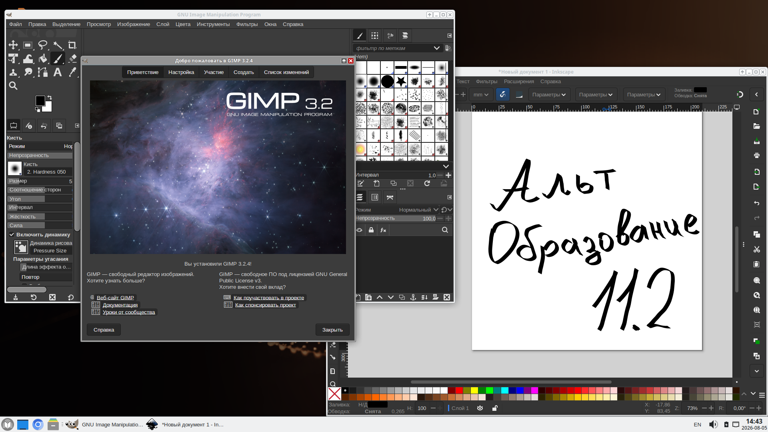
Task: Anchor floating layer in GIMP layers panel
Action: point(413,297)
